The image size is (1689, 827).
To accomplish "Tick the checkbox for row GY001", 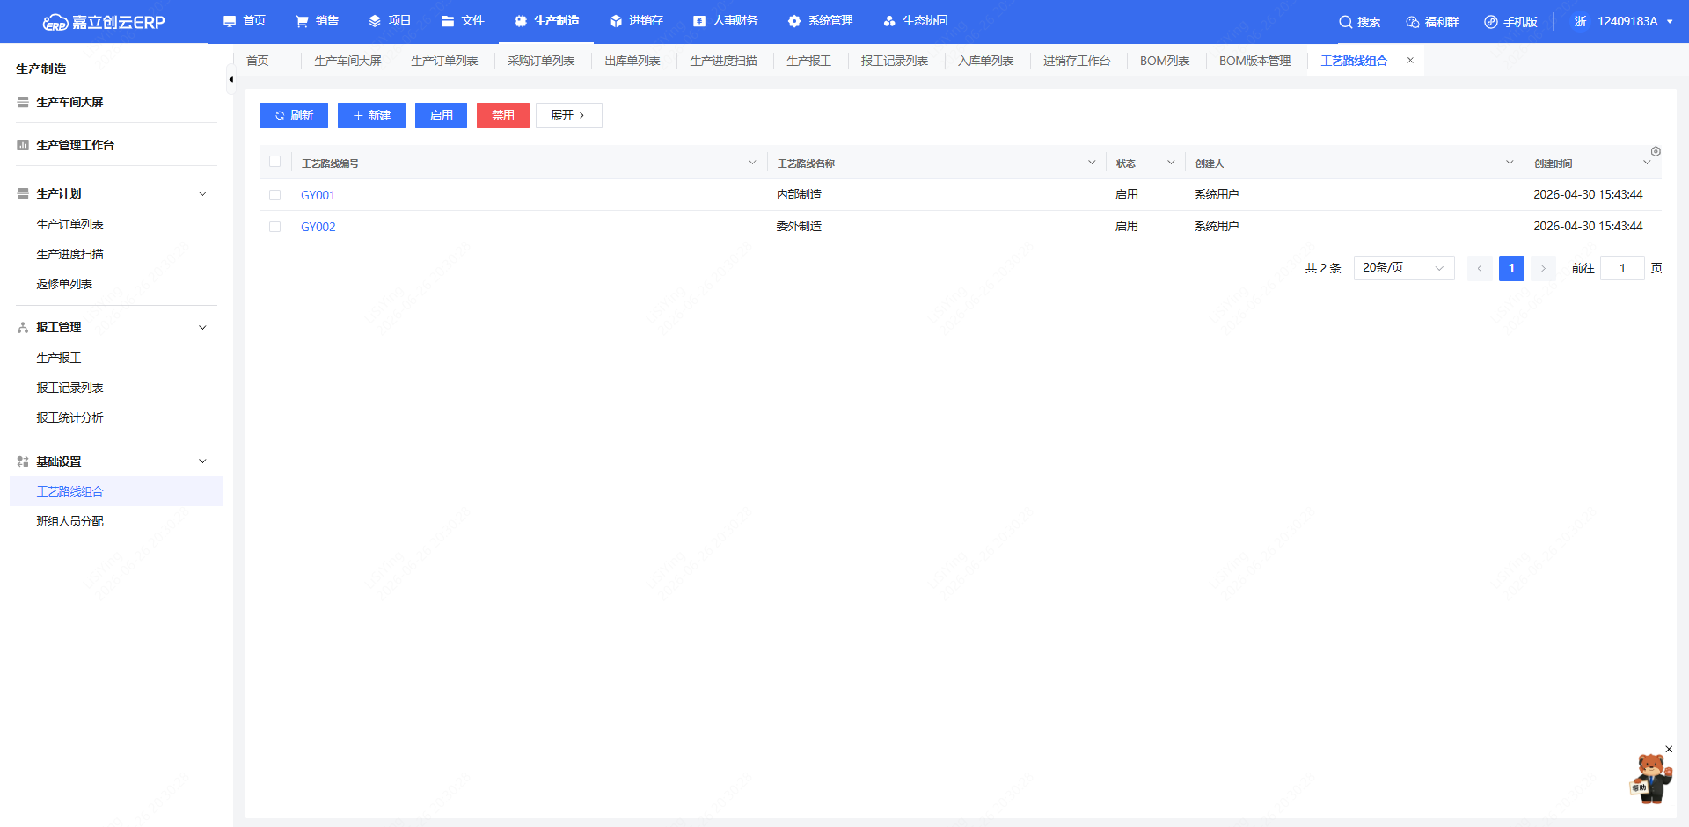I will coord(275,195).
